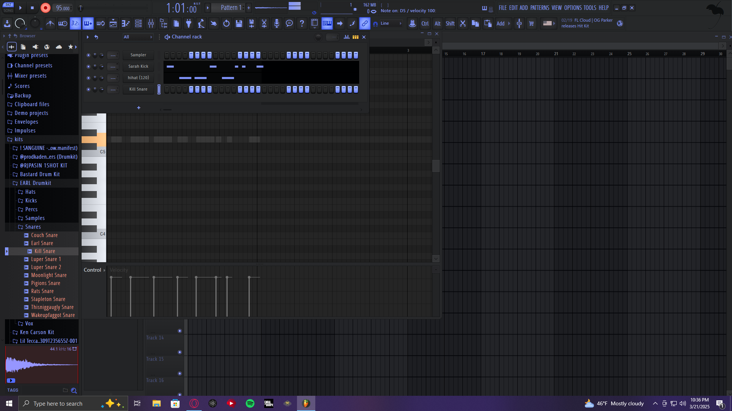The height and width of the screenshot is (411, 732).
Task: Open the PATTERNS menu
Action: pos(539,8)
